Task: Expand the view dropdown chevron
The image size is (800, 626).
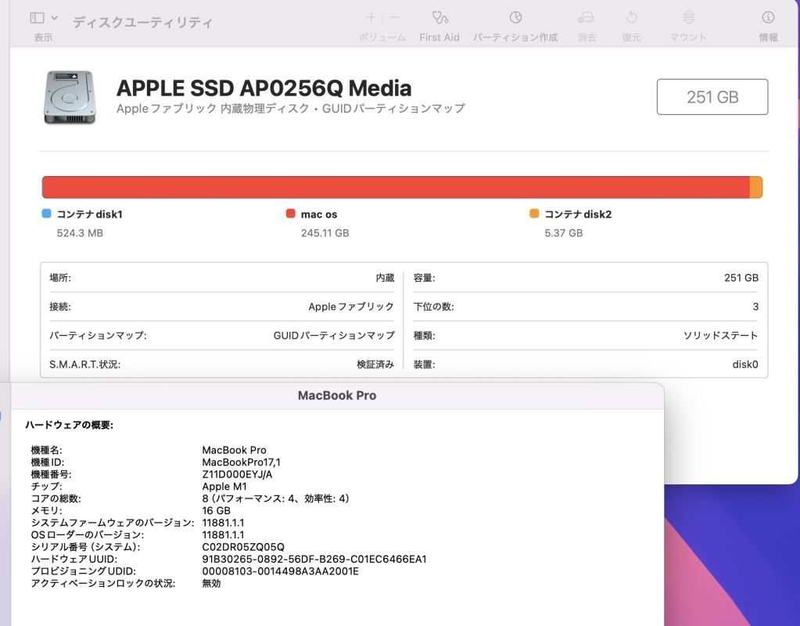Action: (55, 18)
